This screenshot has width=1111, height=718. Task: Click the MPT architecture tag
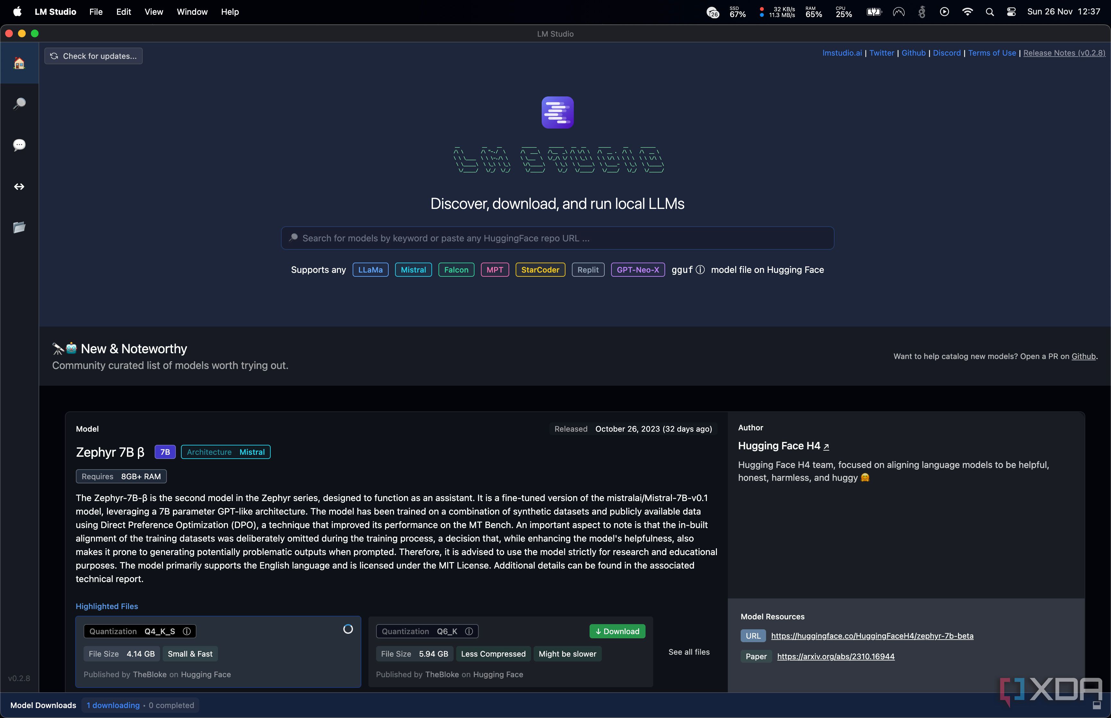click(495, 270)
